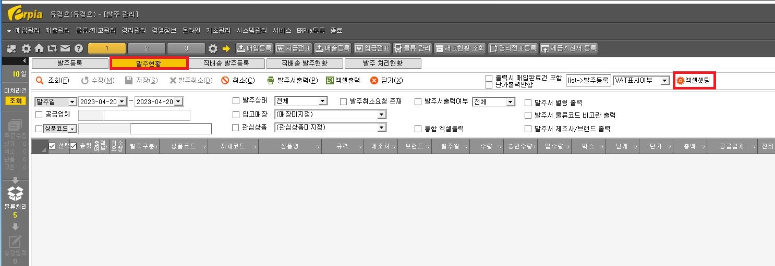Check 발주서출력여부 filter

pyautogui.click(x=418, y=102)
